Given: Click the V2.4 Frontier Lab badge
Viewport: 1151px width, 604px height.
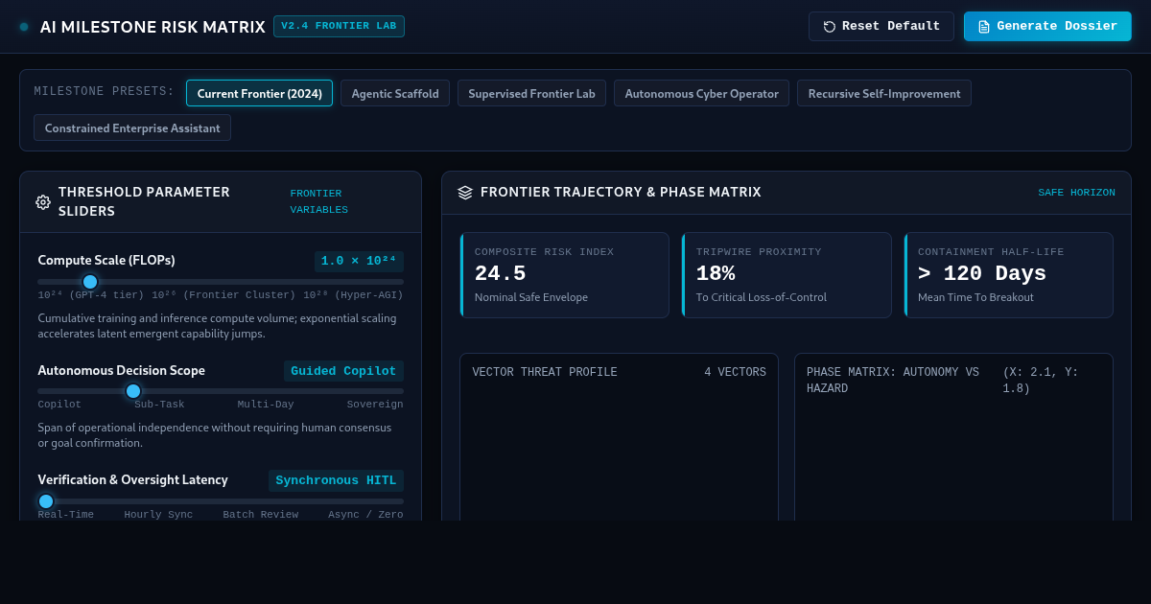Looking at the screenshot, I should click(339, 26).
